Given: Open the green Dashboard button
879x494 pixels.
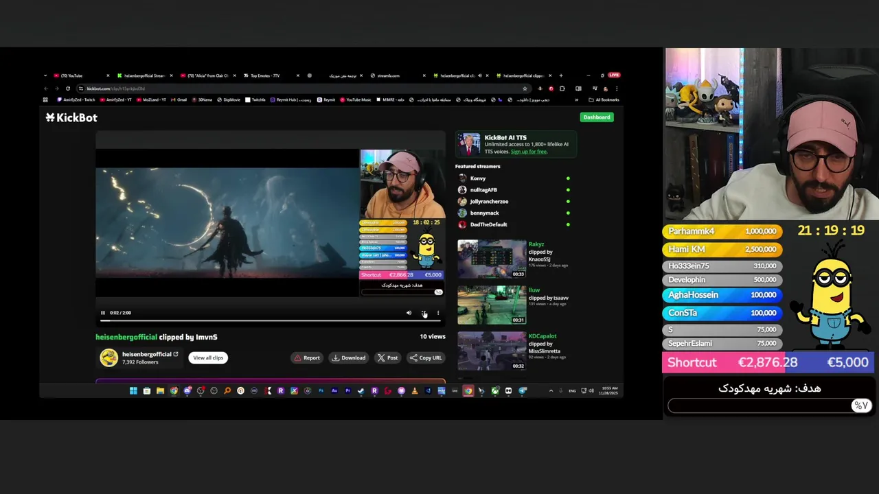Looking at the screenshot, I should 597,117.
